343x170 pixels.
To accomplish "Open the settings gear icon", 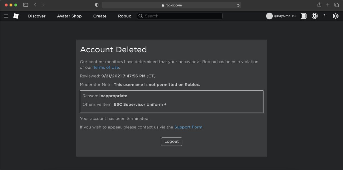I will coord(336,16).
